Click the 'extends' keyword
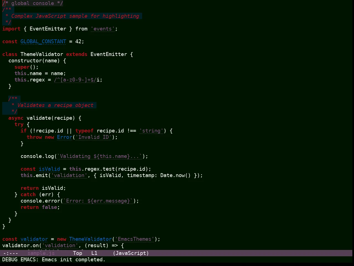Screen dimensions: 354x266 pos(77,54)
